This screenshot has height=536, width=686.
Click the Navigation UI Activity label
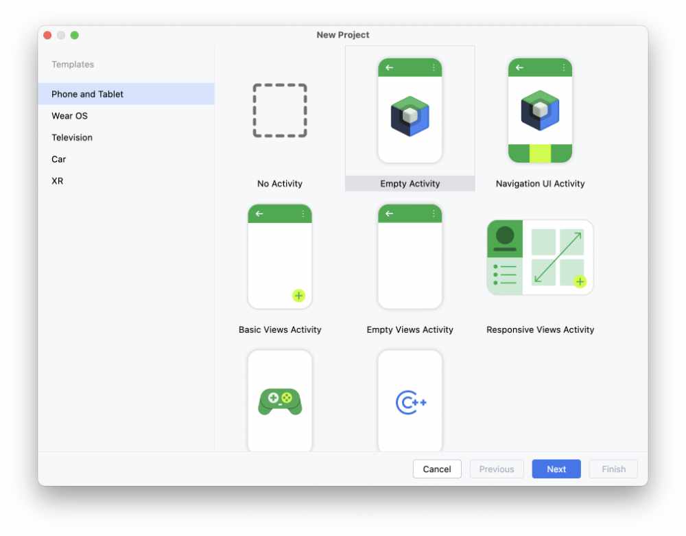[x=540, y=184]
